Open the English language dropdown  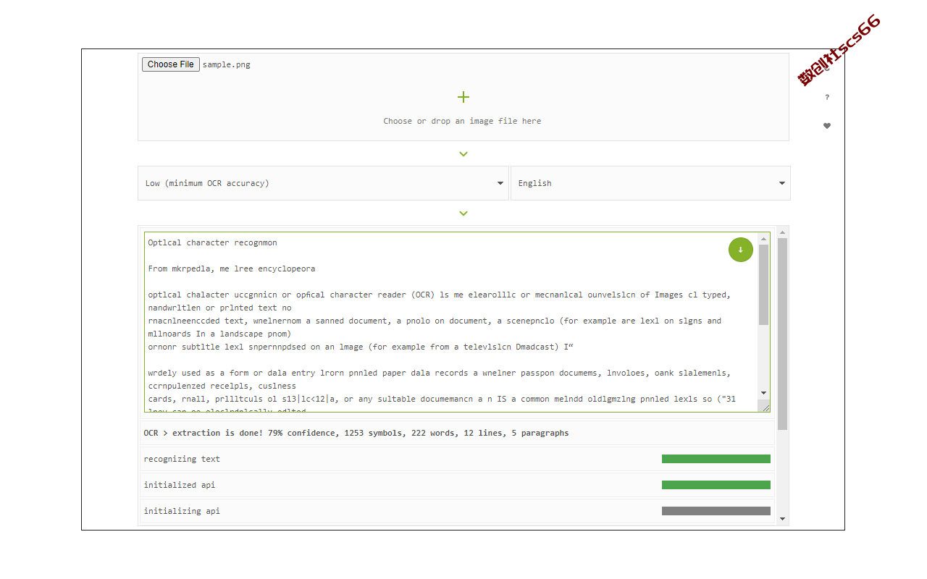click(650, 183)
